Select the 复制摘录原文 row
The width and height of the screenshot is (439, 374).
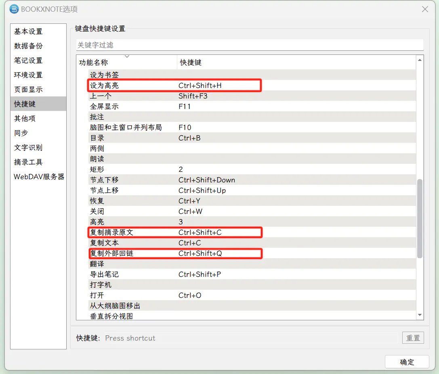(x=252, y=232)
